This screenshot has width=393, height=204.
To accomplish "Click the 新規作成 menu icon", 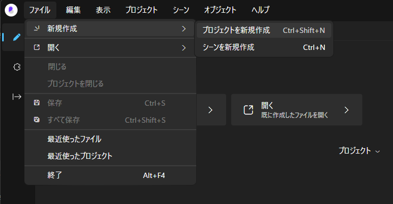I will point(37,29).
